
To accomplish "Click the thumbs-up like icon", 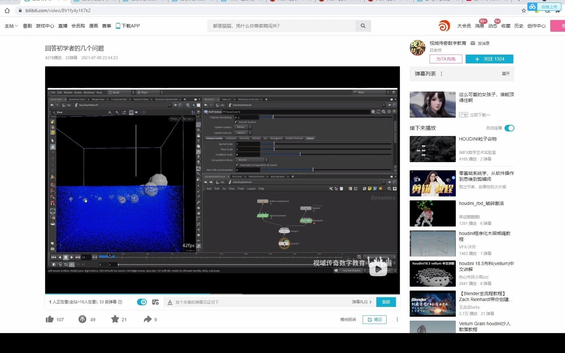I will 50,319.
